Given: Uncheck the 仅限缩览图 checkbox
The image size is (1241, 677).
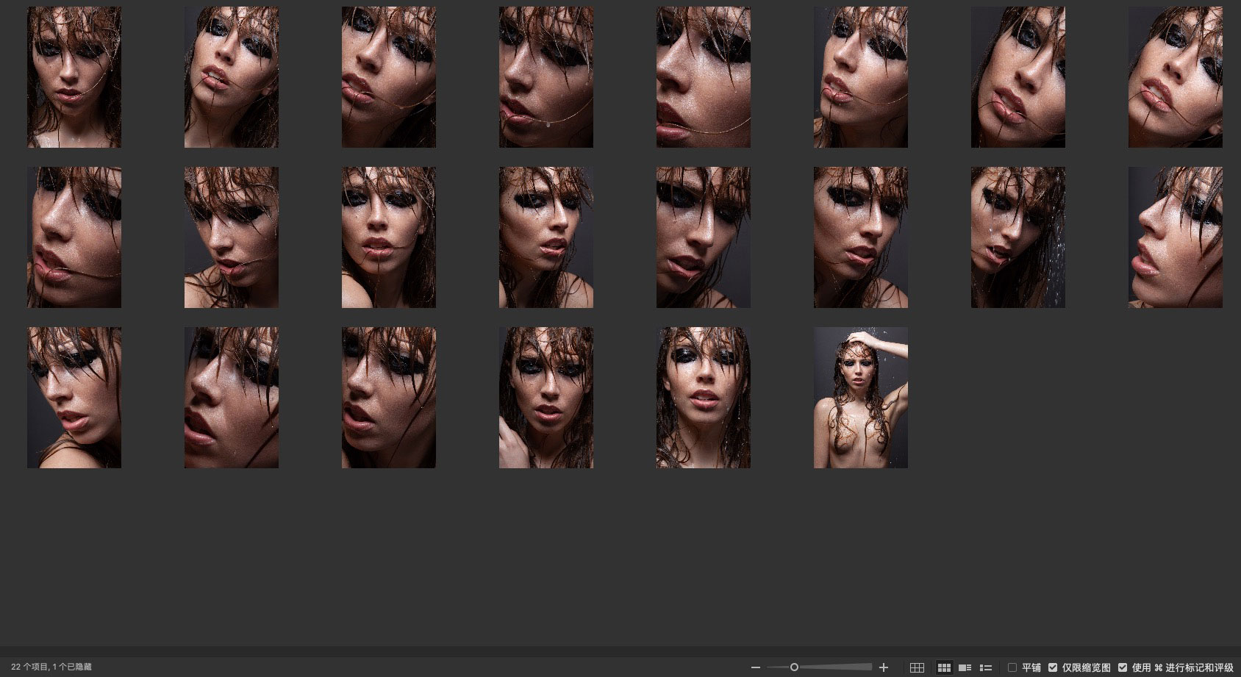Looking at the screenshot, I should click(1053, 667).
